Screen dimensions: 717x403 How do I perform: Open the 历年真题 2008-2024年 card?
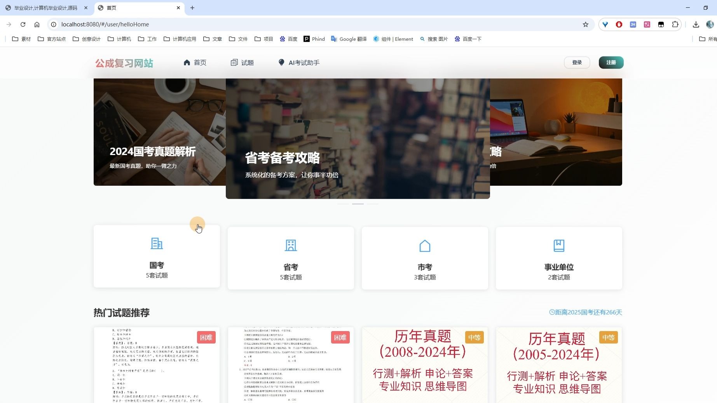click(425, 365)
